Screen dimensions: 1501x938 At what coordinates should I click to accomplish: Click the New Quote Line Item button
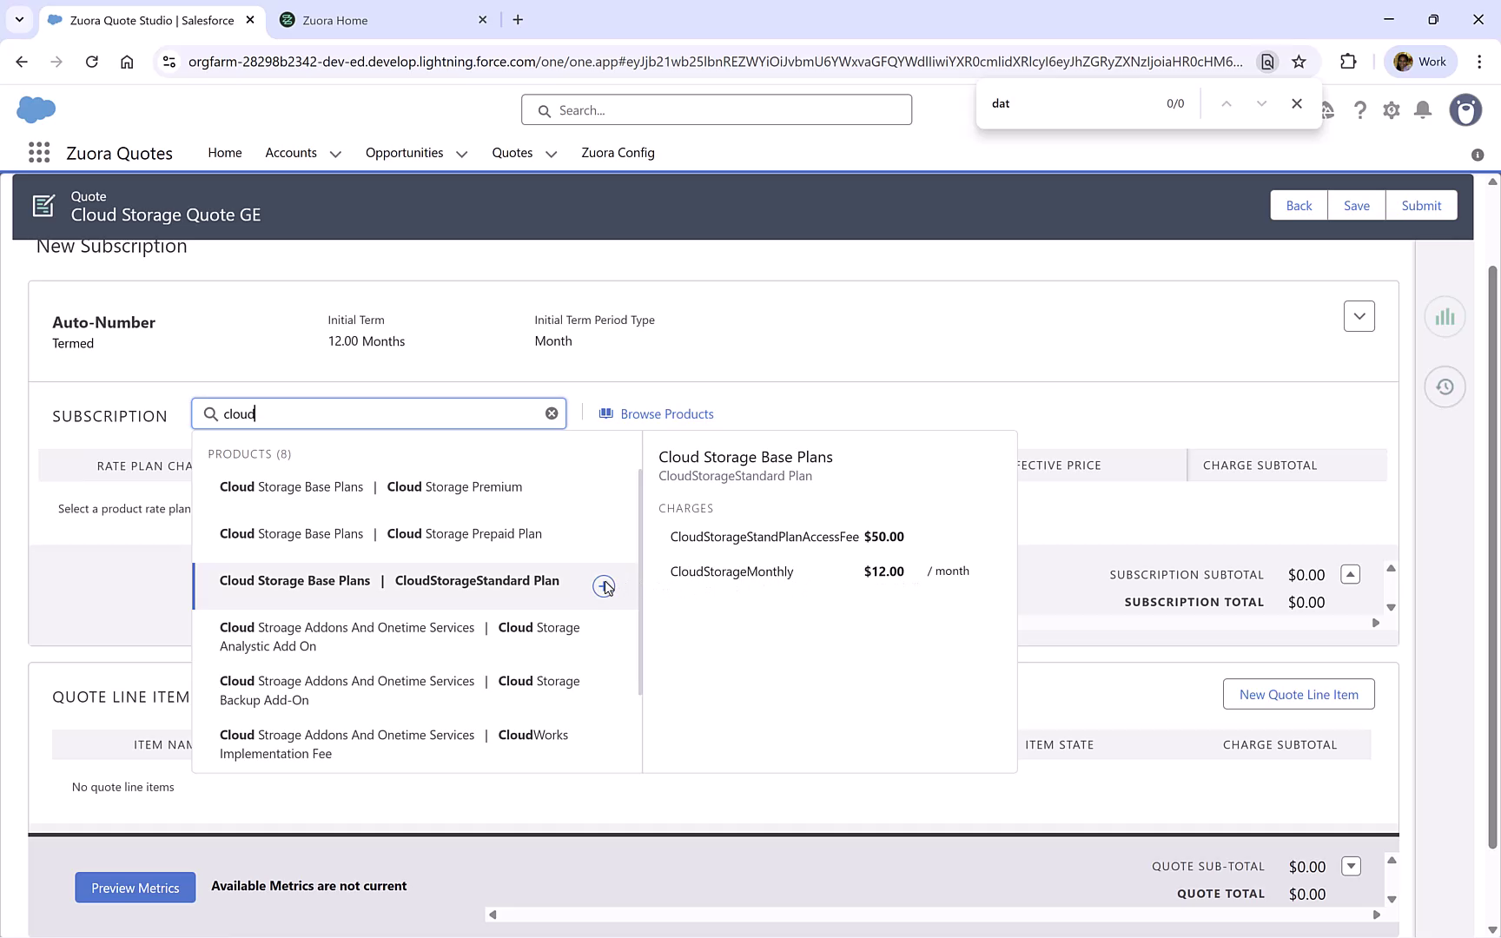click(1299, 694)
